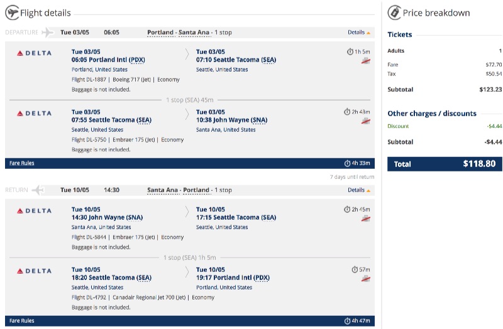This screenshot has width=503, height=329.
Task: Click no-baggage icon on SEA to SNA flight
Action: pyautogui.click(x=366, y=121)
